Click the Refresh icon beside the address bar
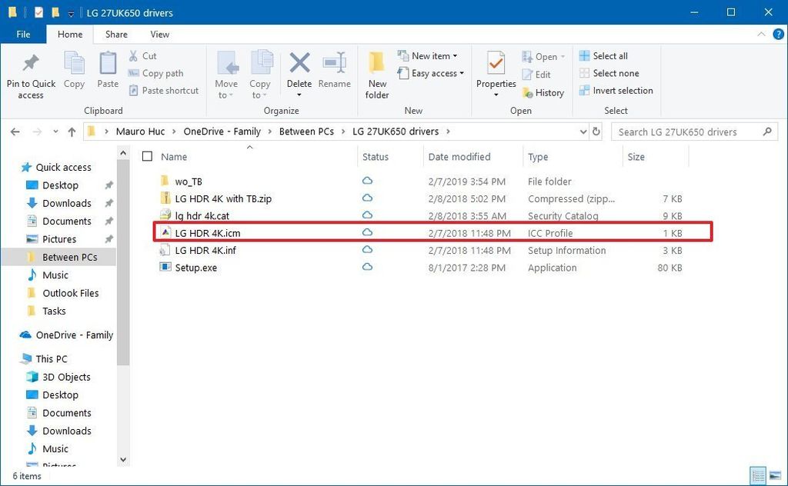Viewport: 788px width, 486px height. tap(596, 131)
